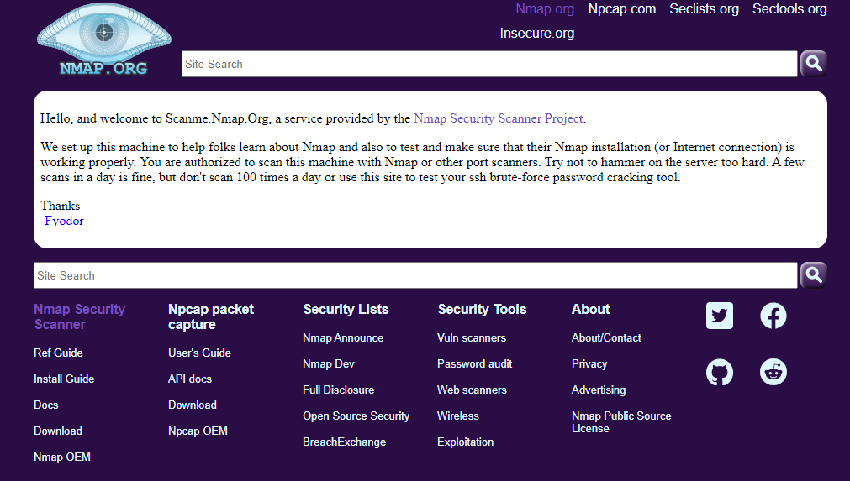Open the Fyodor signature link
The width and height of the screenshot is (850, 481).
(64, 221)
